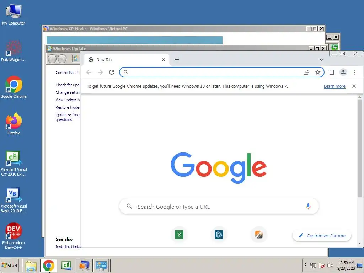Go back in Chrome
364x273 pixels.
point(89,72)
